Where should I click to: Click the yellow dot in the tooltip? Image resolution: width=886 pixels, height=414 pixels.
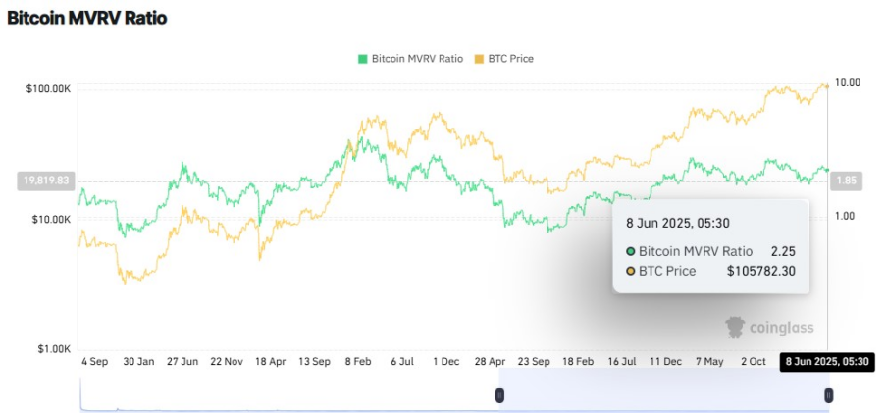(631, 271)
